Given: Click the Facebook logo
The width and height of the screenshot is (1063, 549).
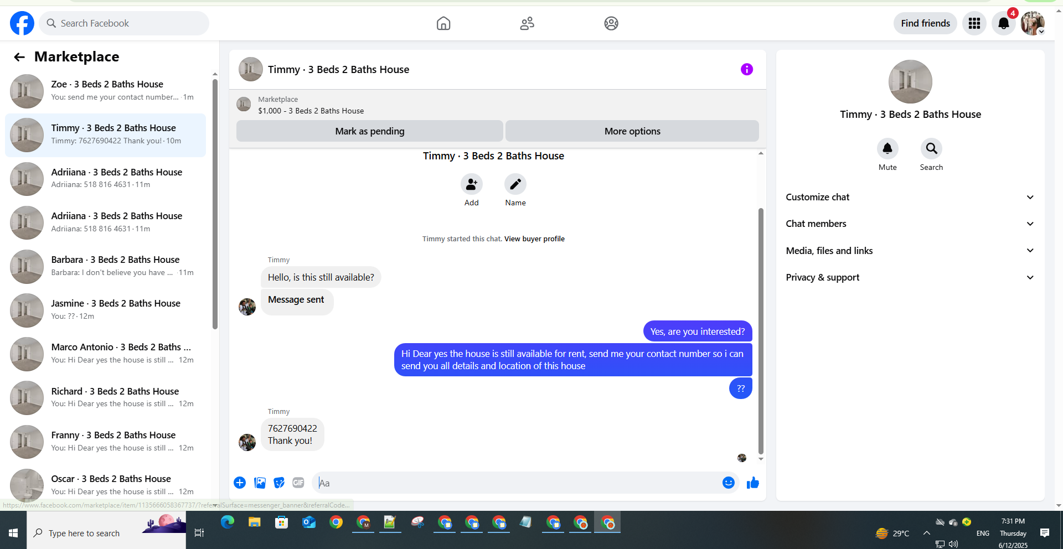Looking at the screenshot, I should (x=22, y=23).
